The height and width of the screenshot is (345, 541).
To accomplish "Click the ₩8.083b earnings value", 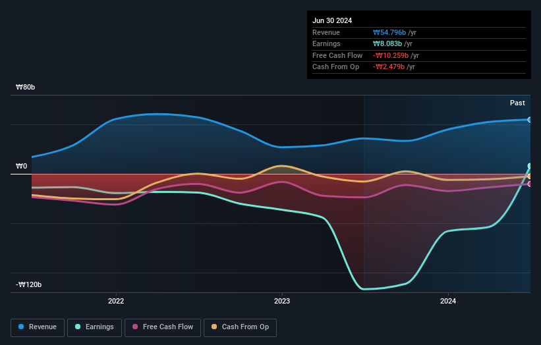I will coord(387,43).
